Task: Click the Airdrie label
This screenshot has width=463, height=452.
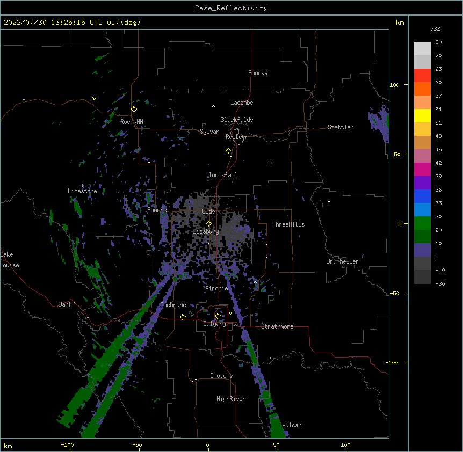Action: tap(217, 288)
